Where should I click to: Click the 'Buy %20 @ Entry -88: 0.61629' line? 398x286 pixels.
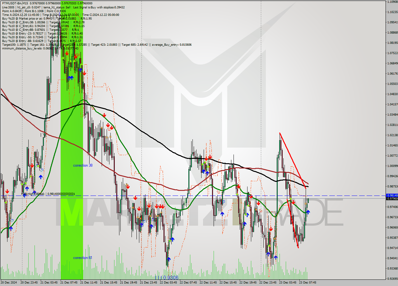[x=42, y=41]
